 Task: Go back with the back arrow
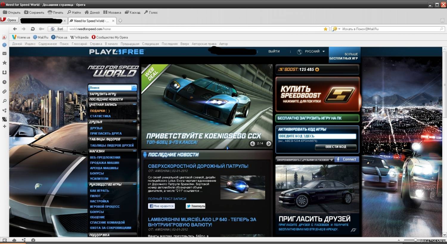pyautogui.click(x=15, y=29)
